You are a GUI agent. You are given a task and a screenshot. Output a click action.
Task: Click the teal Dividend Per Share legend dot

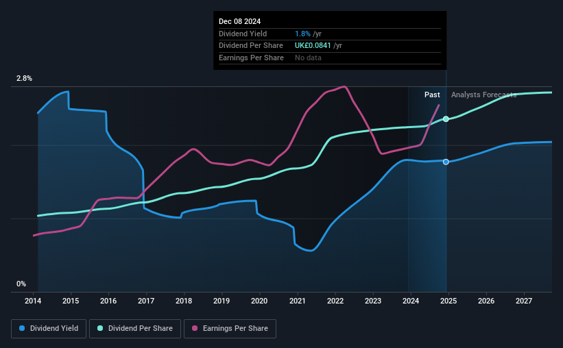(100, 328)
